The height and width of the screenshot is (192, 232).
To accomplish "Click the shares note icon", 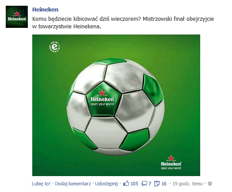I will [157, 184].
